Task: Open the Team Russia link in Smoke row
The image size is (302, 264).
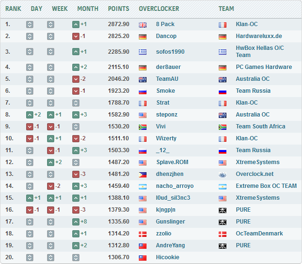Action: coord(253,91)
